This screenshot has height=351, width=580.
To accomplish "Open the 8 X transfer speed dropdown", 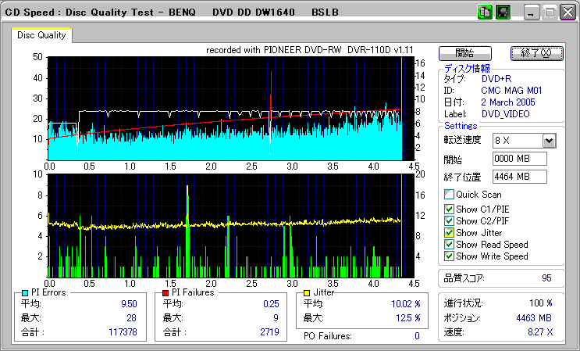I will 549,140.
